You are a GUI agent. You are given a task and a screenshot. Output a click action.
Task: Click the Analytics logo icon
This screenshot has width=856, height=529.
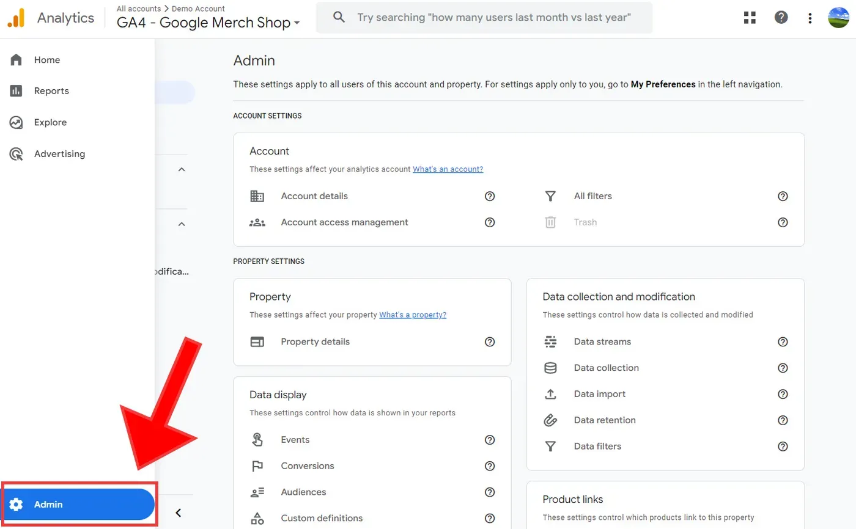point(16,18)
